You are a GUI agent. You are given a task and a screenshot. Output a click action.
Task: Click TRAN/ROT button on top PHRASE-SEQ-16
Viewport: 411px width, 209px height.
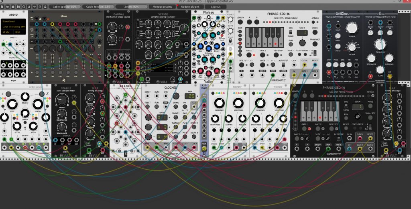pos(315,45)
